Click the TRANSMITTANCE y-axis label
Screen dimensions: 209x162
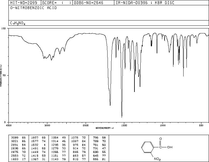pyautogui.click(x=1, y=76)
